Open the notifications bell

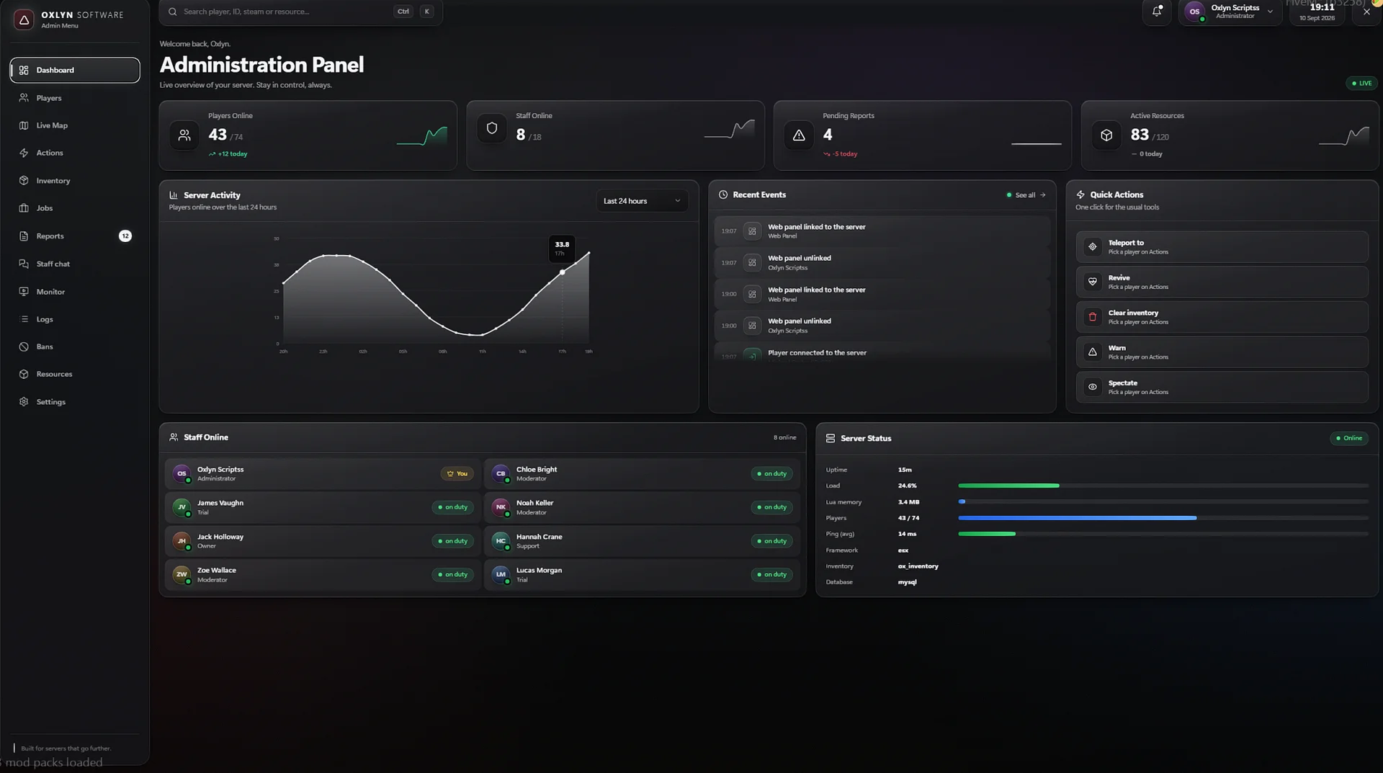(x=1157, y=12)
